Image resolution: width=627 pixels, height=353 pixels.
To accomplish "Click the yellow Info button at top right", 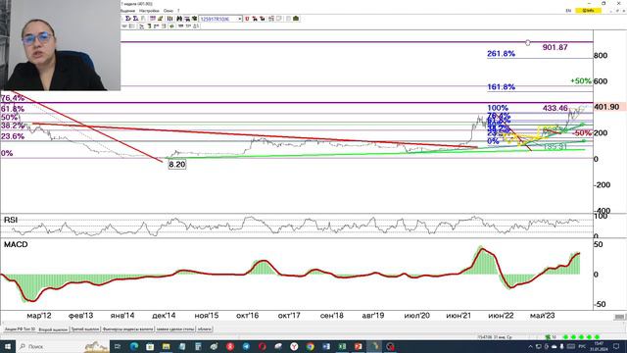I will click(588, 11).
